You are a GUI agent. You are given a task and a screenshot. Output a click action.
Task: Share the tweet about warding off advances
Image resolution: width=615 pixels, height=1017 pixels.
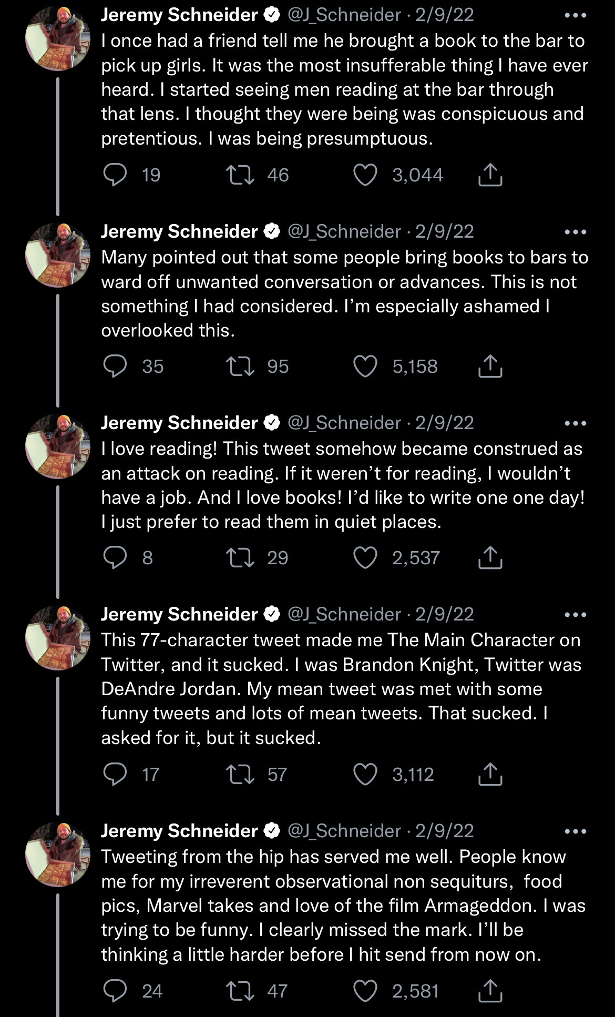pos(490,367)
